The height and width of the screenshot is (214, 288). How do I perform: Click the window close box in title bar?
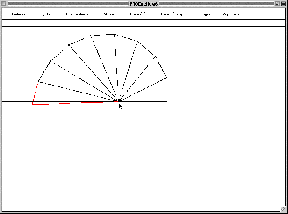coord(4,4)
